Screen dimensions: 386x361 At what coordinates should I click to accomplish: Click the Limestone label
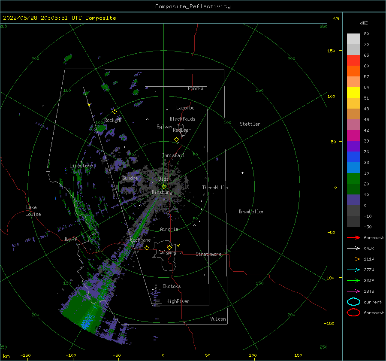tap(81, 166)
